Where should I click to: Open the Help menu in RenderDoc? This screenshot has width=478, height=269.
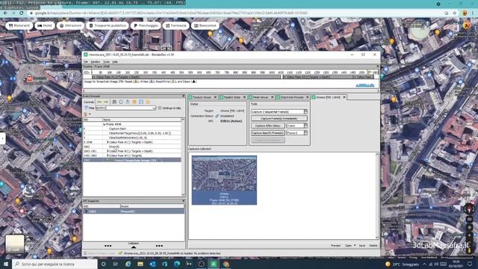pyautogui.click(x=114, y=62)
